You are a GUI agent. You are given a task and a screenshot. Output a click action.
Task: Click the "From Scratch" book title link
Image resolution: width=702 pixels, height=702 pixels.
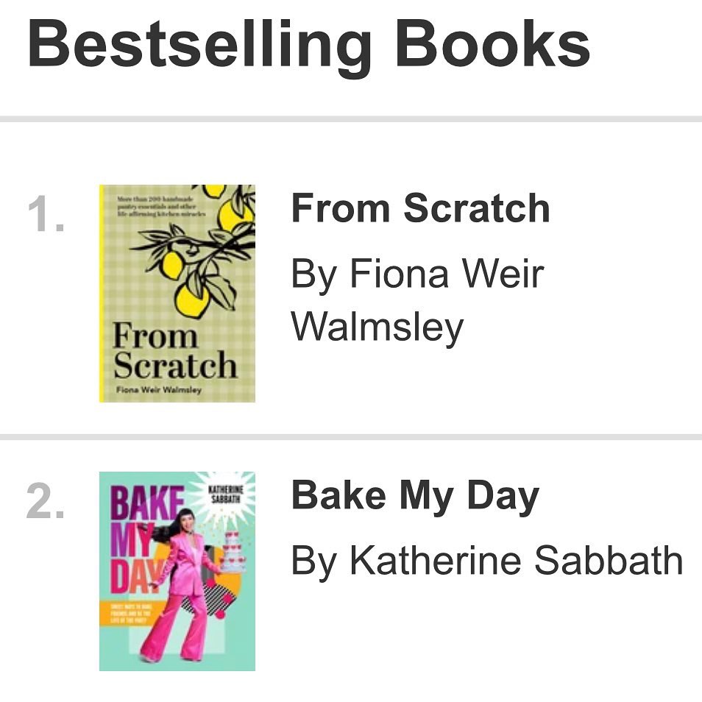[420, 208]
